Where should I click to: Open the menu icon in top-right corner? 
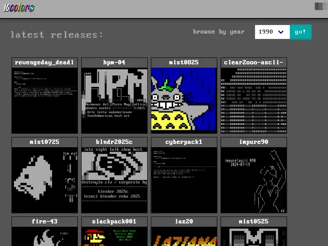pyautogui.click(x=319, y=7)
